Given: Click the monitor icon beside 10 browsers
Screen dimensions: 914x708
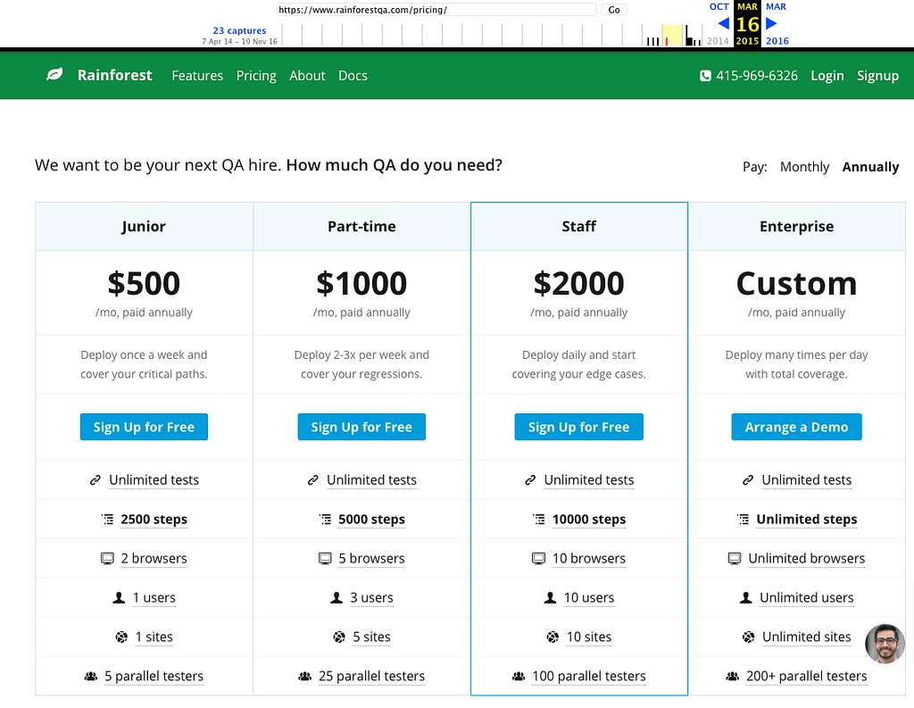Looking at the screenshot, I should [x=538, y=559].
